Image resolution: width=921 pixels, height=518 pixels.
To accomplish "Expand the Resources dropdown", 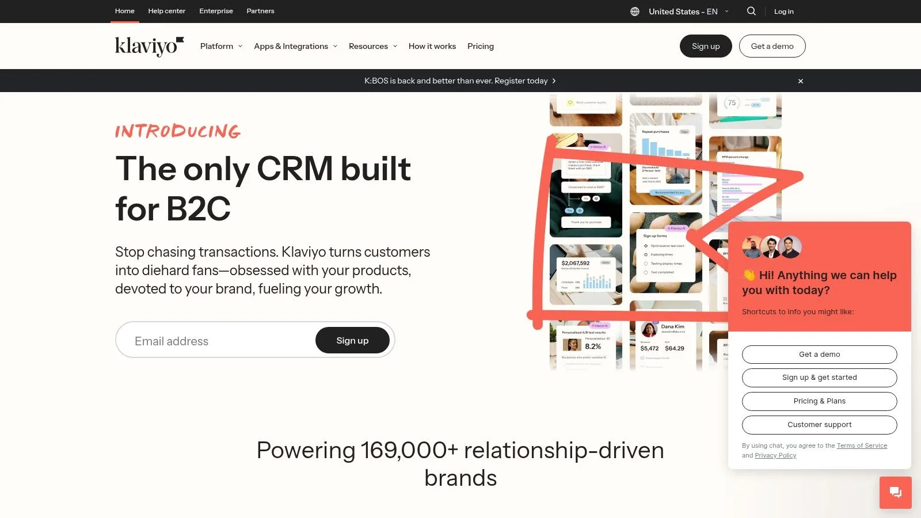I will 373,46.
